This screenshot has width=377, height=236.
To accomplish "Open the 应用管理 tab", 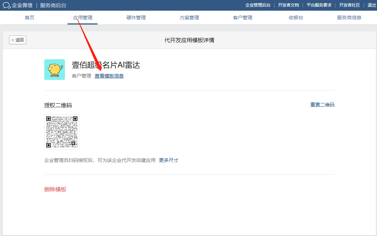I will pyautogui.click(x=83, y=18).
